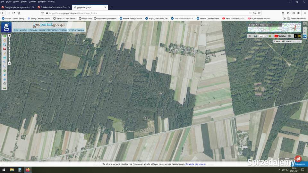
Task: Click help question mark in Zawartość mapy
Action: [x=294, y=41]
